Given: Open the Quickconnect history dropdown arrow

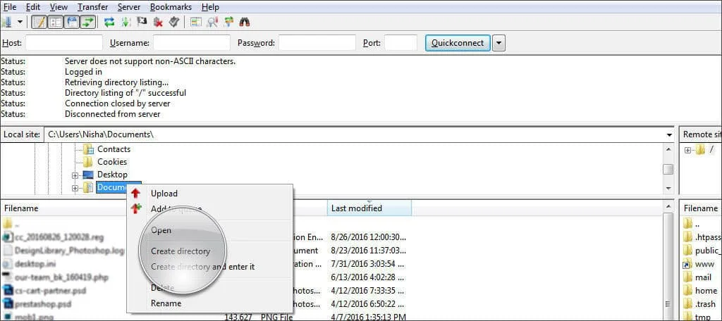Looking at the screenshot, I should pyautogui.click(x=498, y=43).
